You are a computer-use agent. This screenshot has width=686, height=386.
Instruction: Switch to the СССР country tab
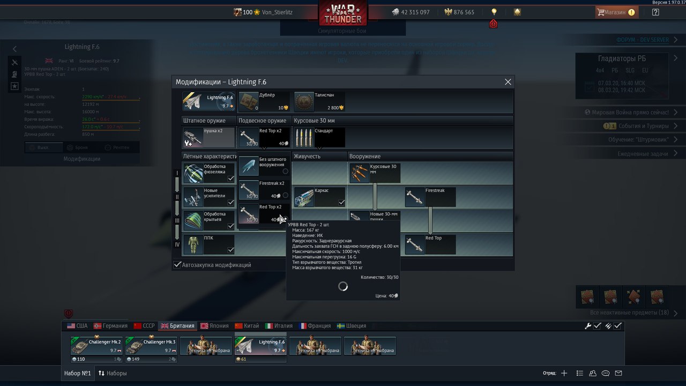click(145, 326)
